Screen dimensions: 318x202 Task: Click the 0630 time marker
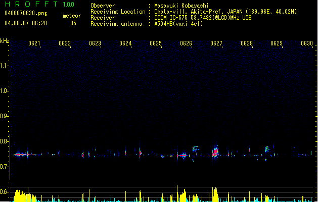[307, 43]
